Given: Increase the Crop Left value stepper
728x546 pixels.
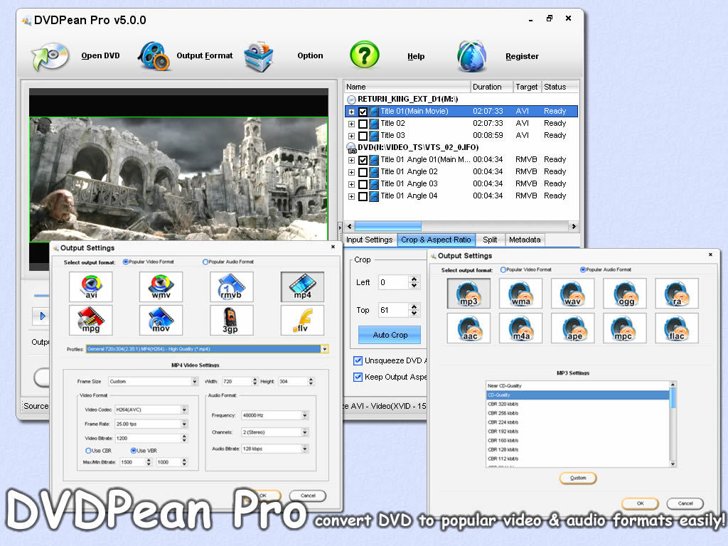Looking at the screenshot, I should click(x=414, y=279).
